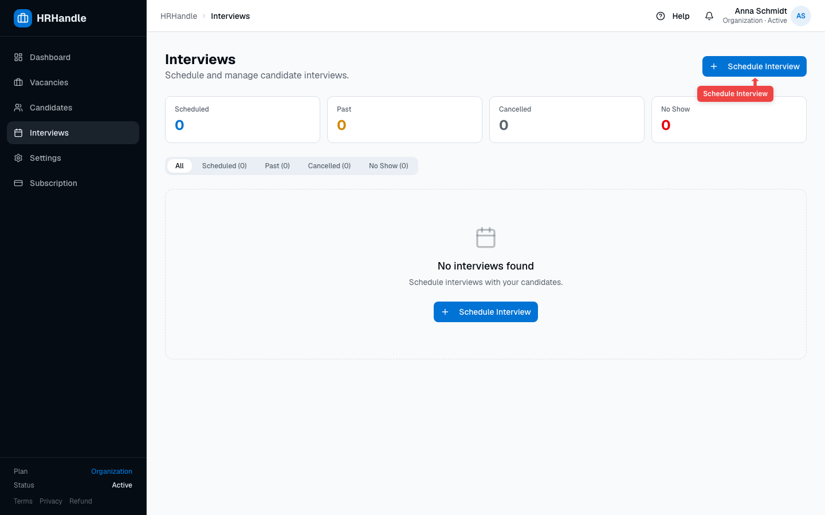Open the Subscription page
Viewport: 825px width, 515px height.
tap(73, 183)
